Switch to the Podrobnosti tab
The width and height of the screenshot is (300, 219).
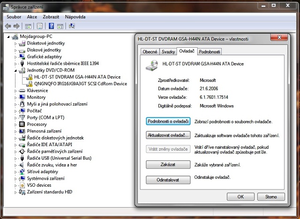(x=210, y=52)
